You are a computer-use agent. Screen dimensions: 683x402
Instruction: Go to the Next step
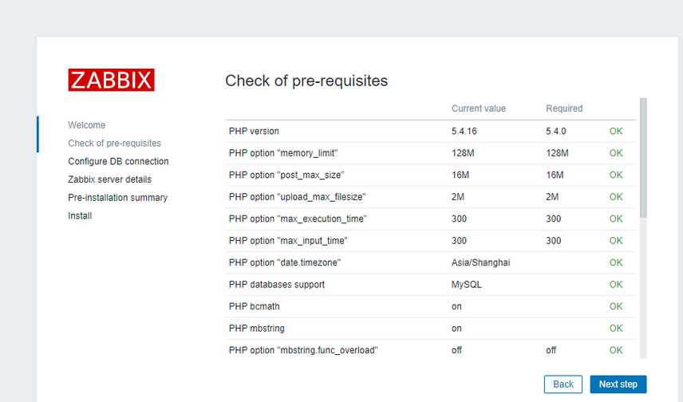click(x=618, y=384)
